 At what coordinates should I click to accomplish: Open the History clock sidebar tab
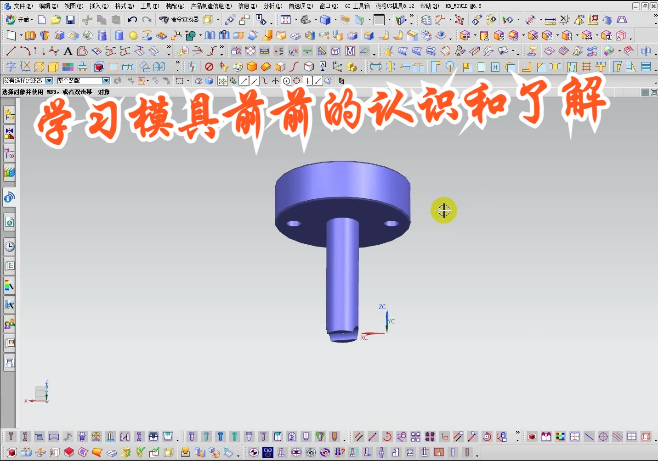pos(9,247)
